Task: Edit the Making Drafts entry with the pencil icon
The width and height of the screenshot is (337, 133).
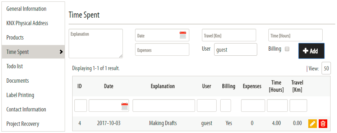Action: click(313, 124)
